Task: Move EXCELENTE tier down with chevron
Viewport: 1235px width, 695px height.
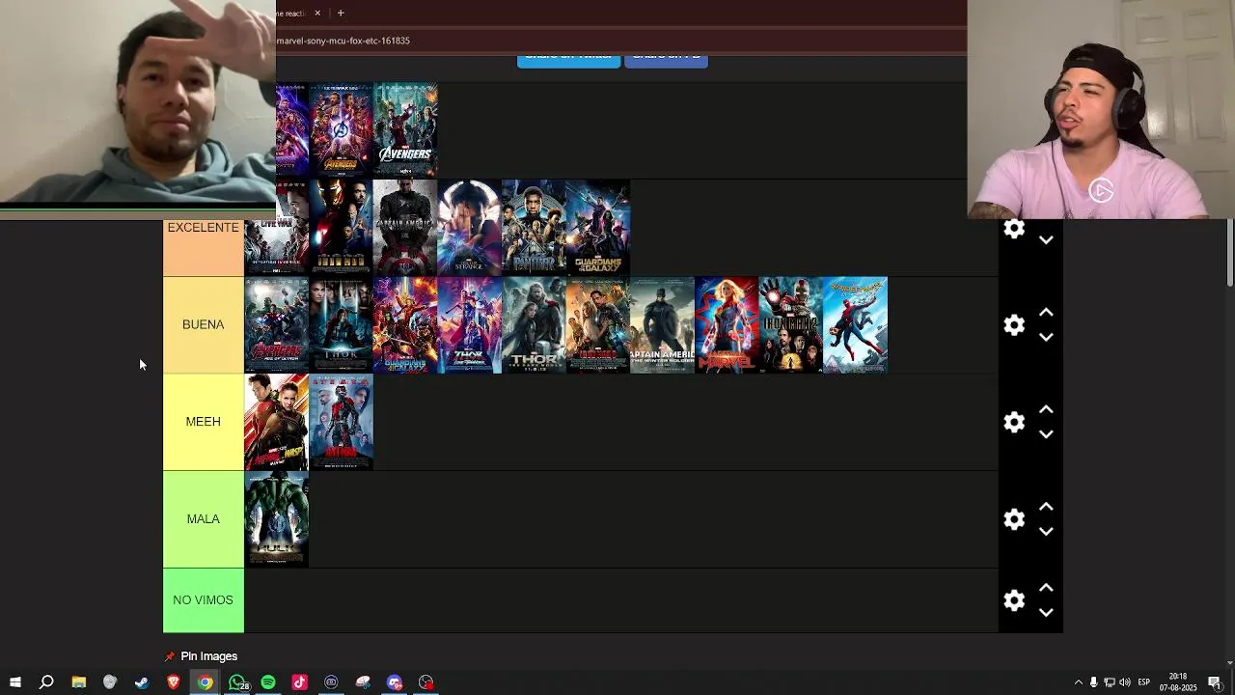Action: click(1046, 240)
